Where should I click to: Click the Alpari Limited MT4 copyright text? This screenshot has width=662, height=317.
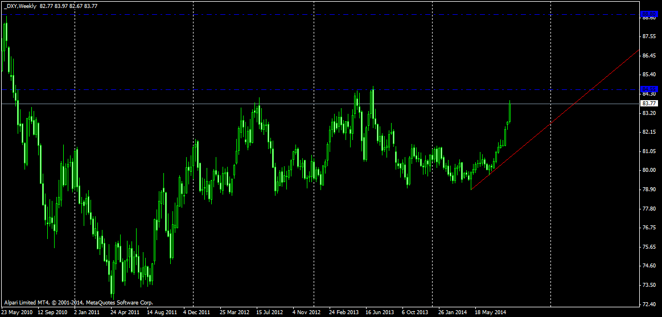[x=79, y=303]
